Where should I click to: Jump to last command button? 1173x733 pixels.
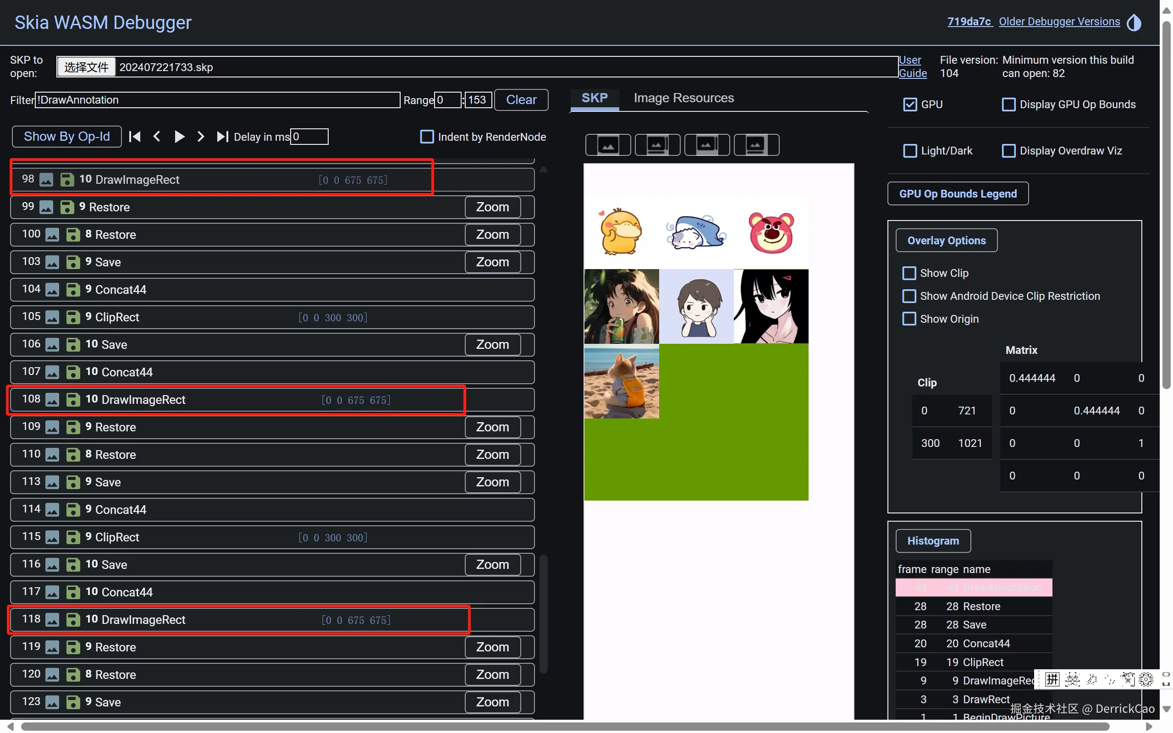pyautogui.click(x=222, y=137)
